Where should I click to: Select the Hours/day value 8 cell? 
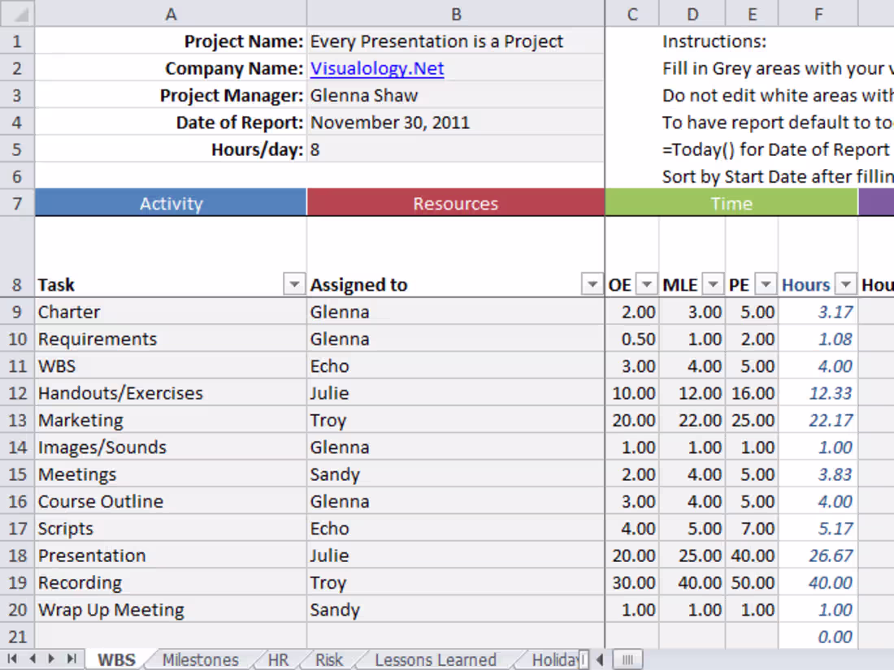pyautogui.click(x=456, y=149)
